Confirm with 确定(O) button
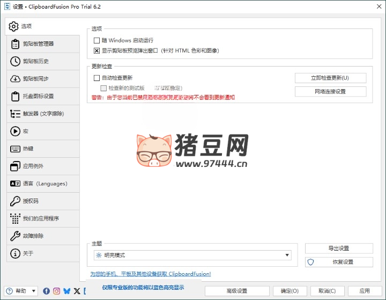 click(x=289, y=291)
